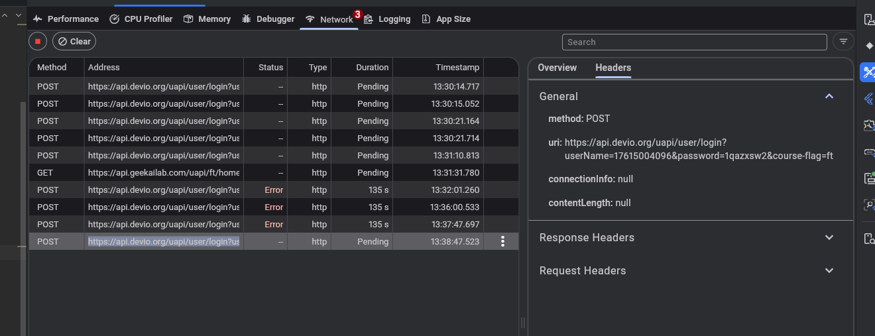Switch to the Overview details tab
The height and width of the screenshot is (336, 875).
pos(557,68)
